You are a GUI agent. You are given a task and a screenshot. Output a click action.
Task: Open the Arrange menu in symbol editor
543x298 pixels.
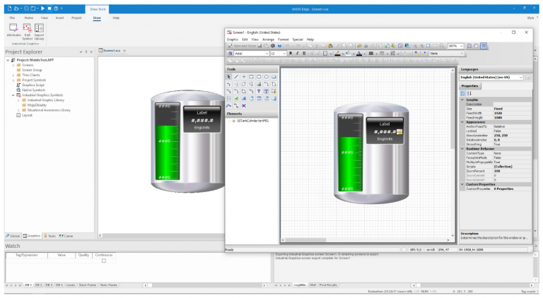268,39
